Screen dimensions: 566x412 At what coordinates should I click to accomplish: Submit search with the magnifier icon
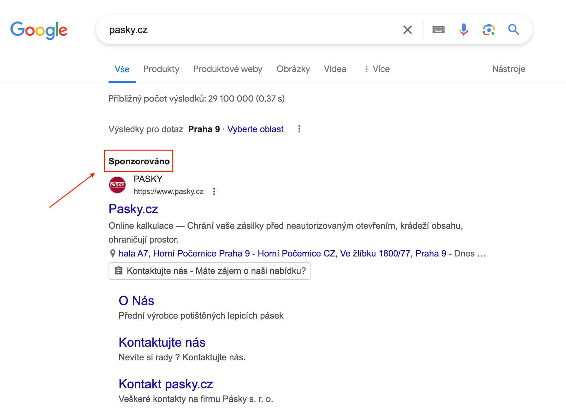[x=514, y=30]
